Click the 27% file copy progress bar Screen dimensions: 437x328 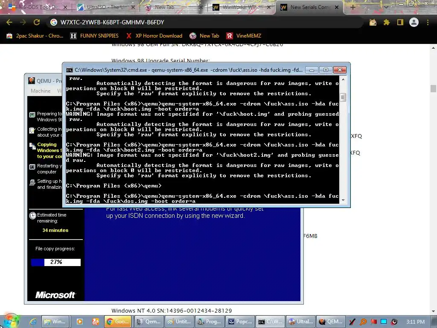tap(56, 262)
